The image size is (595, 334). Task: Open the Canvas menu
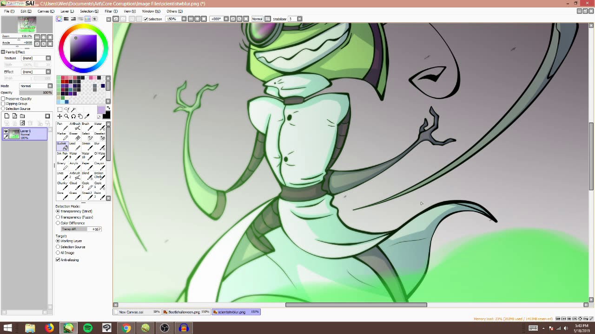[x=46, y=11]
